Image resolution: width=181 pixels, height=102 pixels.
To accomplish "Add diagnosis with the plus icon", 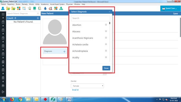I will [64, 52].
